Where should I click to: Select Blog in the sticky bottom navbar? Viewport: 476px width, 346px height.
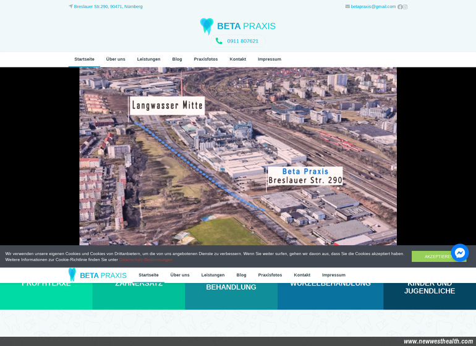point(241,275)
